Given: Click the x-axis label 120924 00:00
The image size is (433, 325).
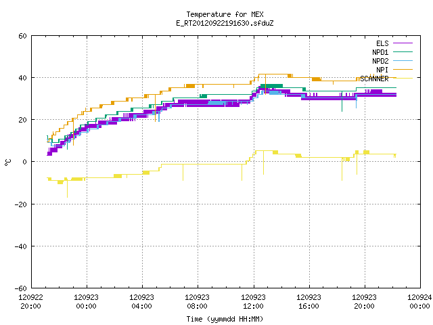Looking at the screenshot, I should point(419,302).
